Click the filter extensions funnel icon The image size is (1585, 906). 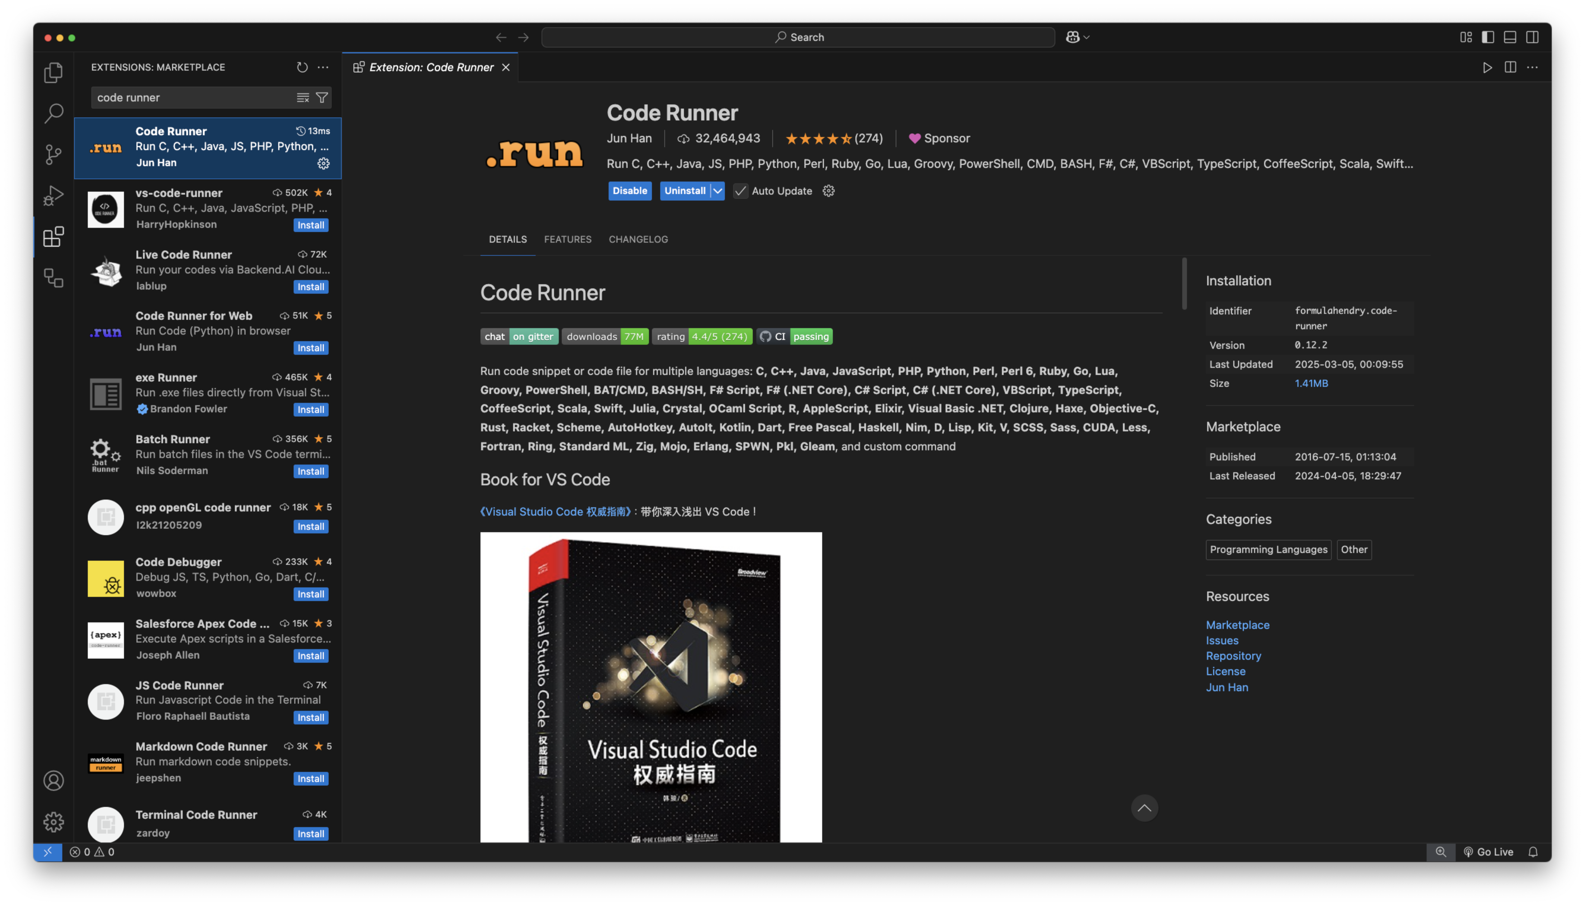[322, 98]
